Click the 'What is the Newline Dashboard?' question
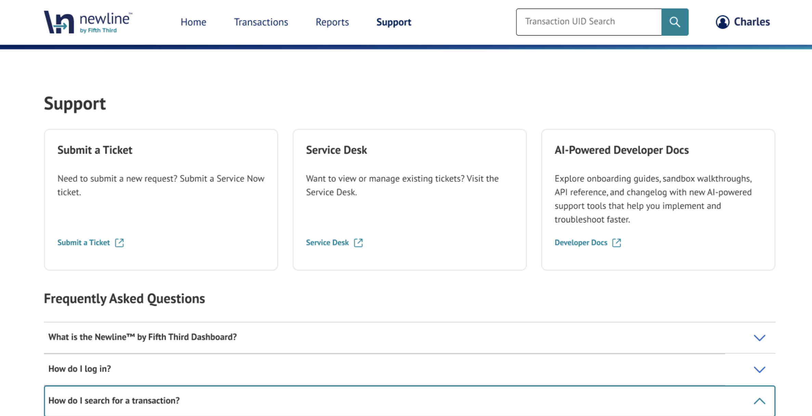Screen dimensions: 812x416 coord(142,337)
